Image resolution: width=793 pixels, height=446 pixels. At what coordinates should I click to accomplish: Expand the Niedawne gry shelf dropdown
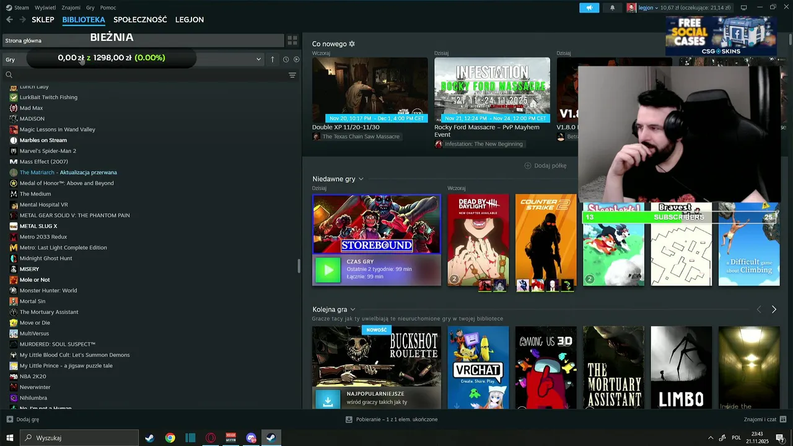361,179
